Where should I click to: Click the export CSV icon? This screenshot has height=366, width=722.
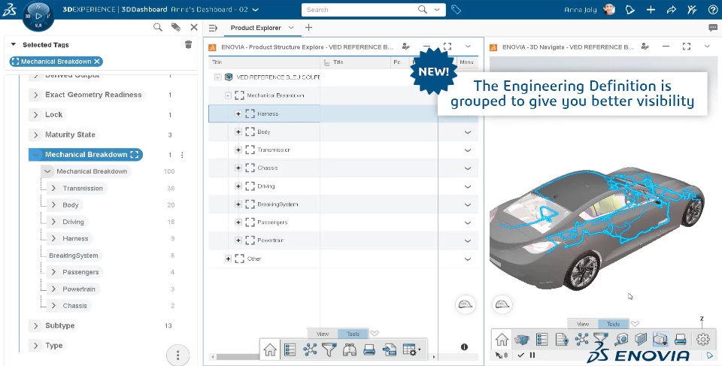tap(390, 350)
